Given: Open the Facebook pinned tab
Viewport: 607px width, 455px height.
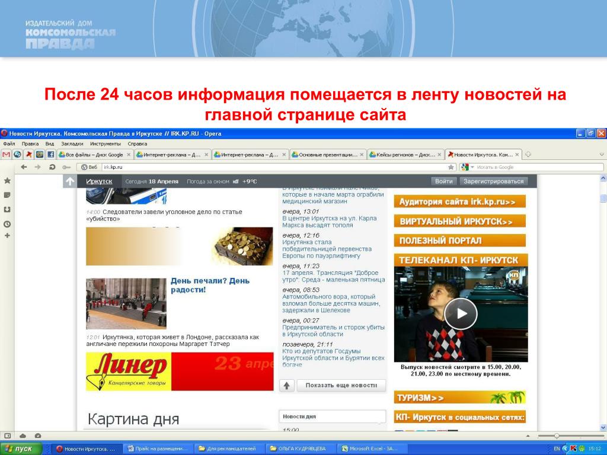Looking at the screenshot, I should pos(51,155).
